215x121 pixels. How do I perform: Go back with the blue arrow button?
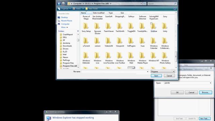coord(59,4)
